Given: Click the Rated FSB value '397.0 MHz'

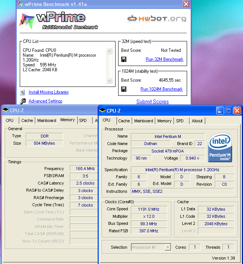Looking at the screenshot, I should coord(149,231).
